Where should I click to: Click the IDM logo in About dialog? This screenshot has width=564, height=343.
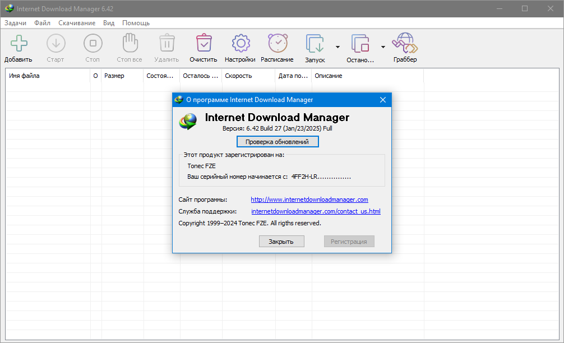pyautogui.click(x=188, y=120)
